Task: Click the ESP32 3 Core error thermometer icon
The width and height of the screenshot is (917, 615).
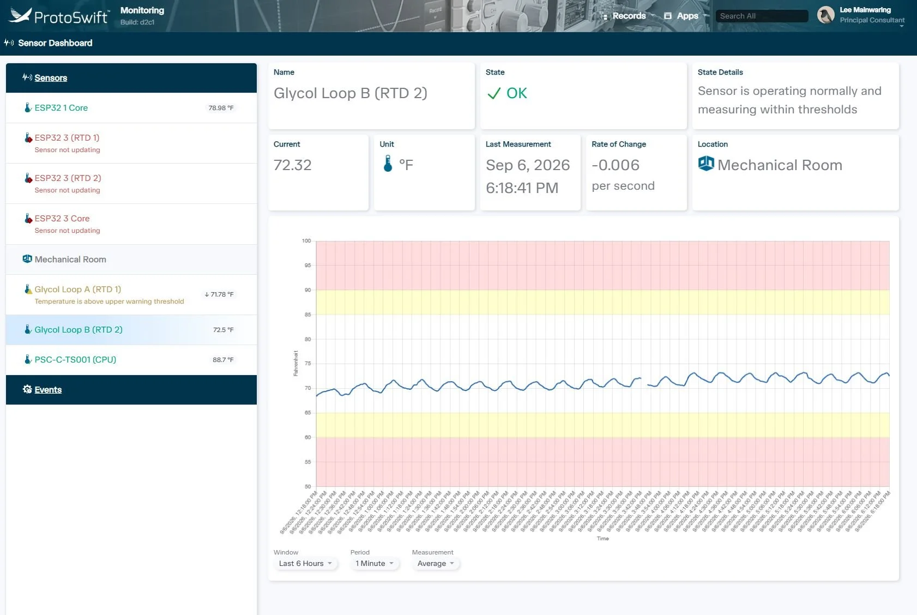Action: pyautogui.click(x=28, y=218)
